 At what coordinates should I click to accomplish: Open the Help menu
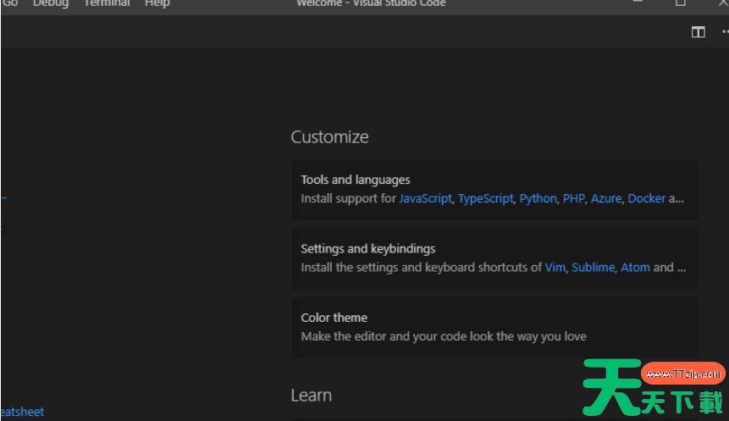(157, 3)
